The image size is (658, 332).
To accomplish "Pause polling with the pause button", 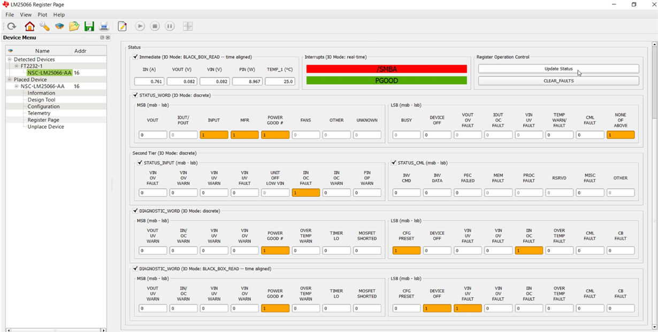I will pyautogui.click(x=170, y=26).
